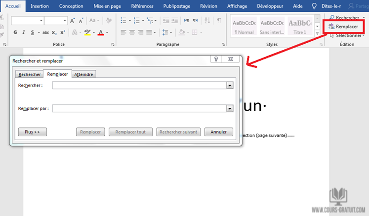Apply superscript formatting
This screenshot has width=369, height=216.
(x=62, y=32)
